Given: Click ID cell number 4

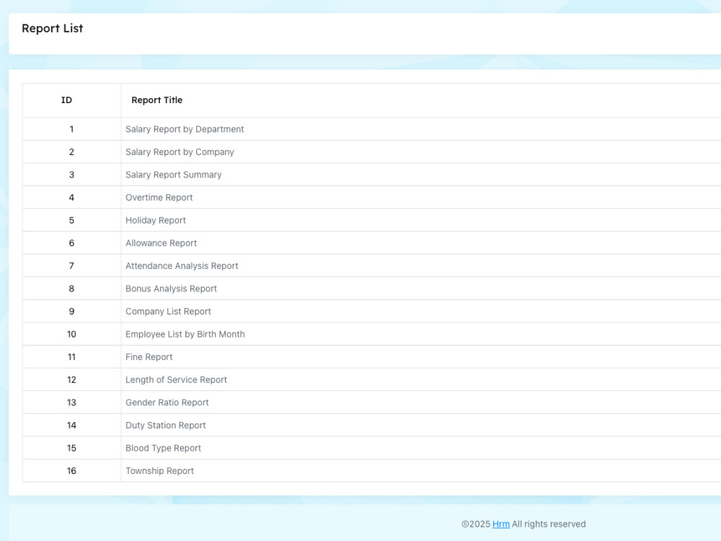Looking at the screenshot, I should 71,198.
